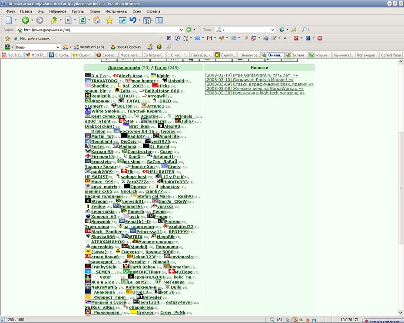Click the Home toolbar icon
This screenshot has height=323, width=404.
96,20
